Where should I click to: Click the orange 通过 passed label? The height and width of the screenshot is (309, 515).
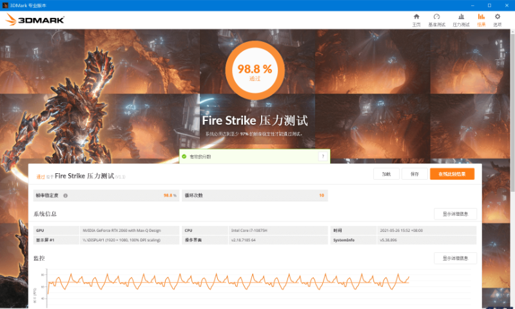[x=41, y=177]
